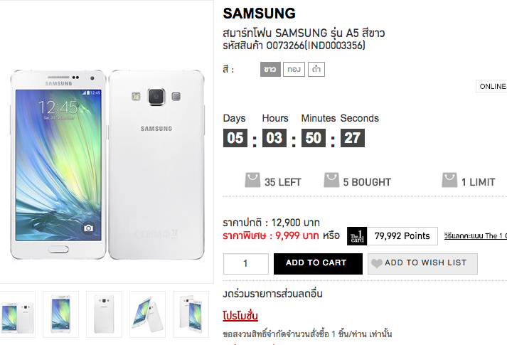Click the 79,992 Points box
Viewport: 507px width, 345px height.
pos(402,236)
